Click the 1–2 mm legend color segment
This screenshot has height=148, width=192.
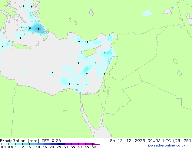pyautogui.click(x=19, y=144)
